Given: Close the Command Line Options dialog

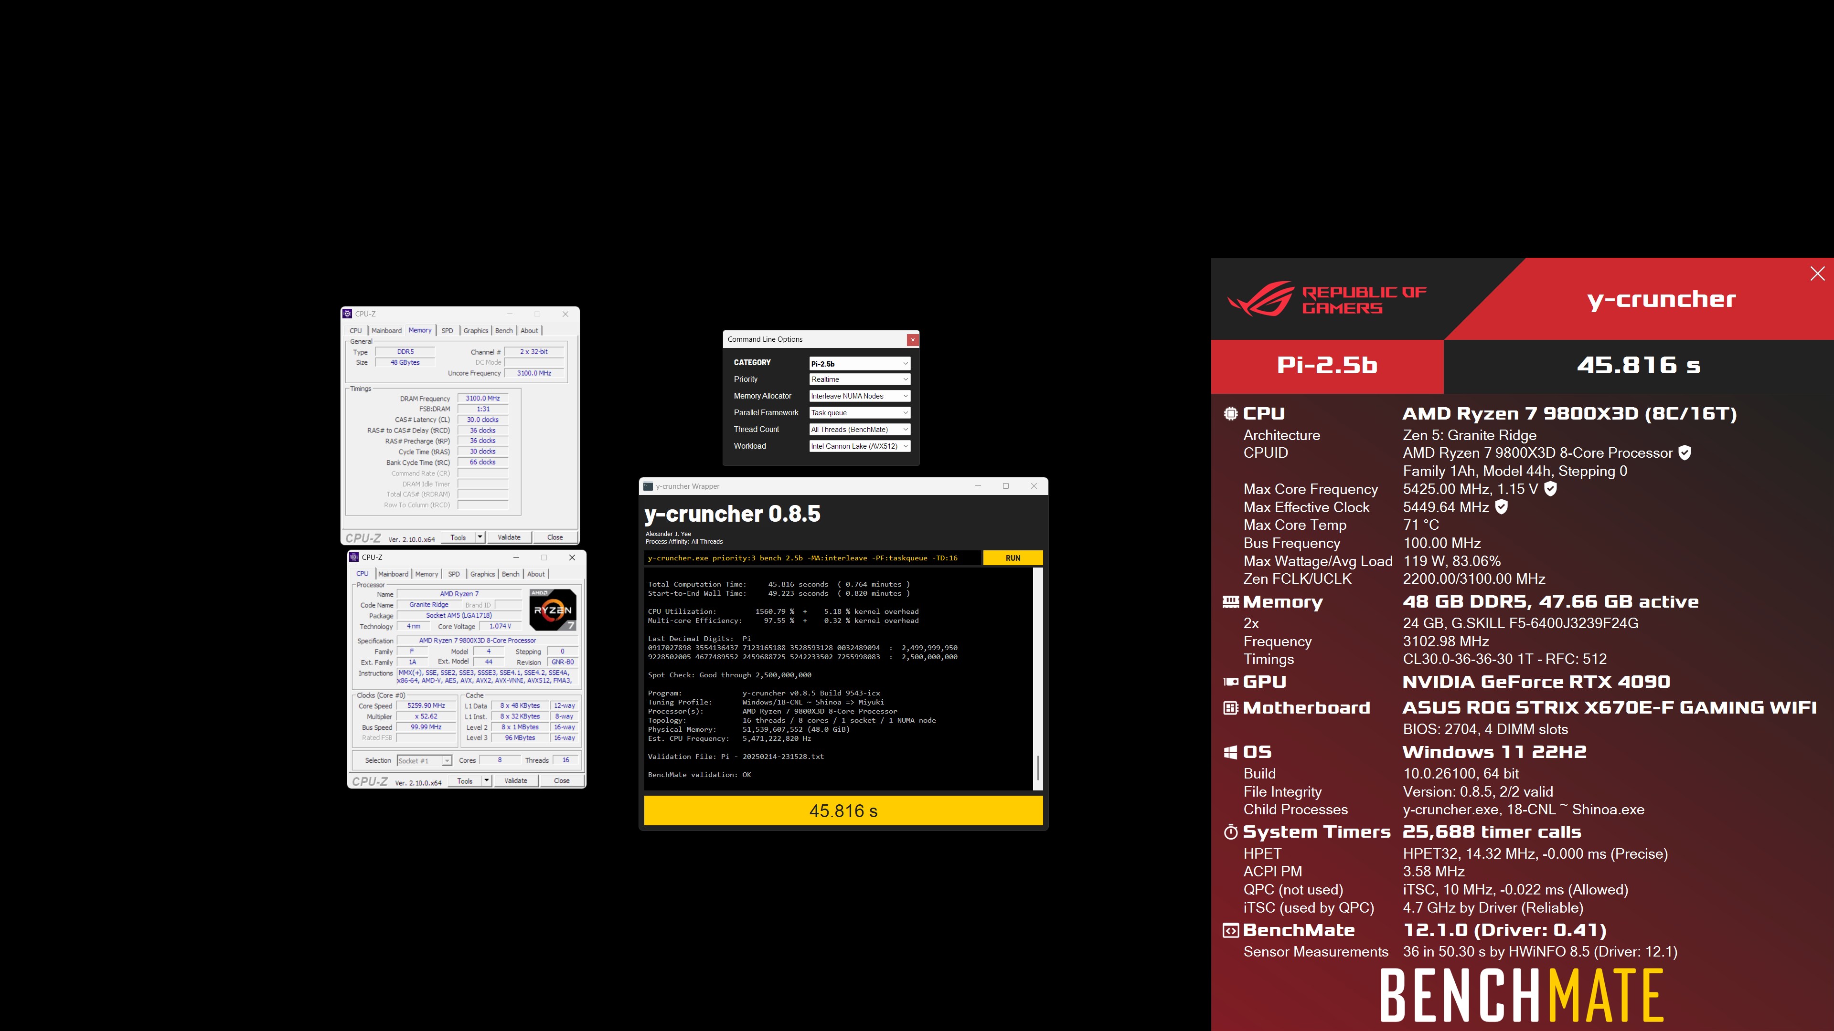Looking at the screenshot, I should [x=913, y=339].
